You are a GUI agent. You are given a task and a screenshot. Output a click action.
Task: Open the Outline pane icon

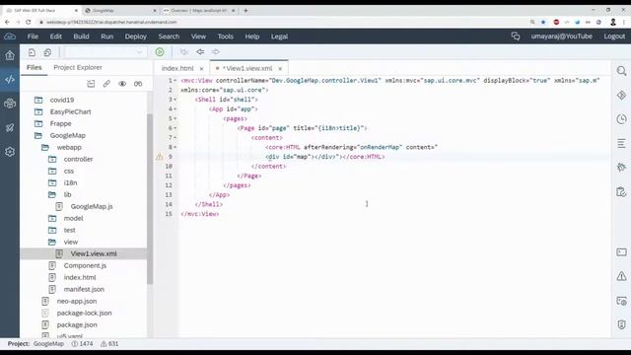click(621, 143)
